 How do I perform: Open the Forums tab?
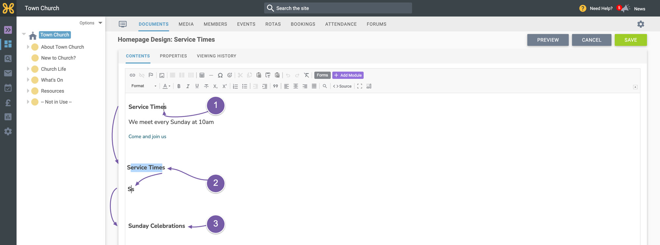point(377,24)
